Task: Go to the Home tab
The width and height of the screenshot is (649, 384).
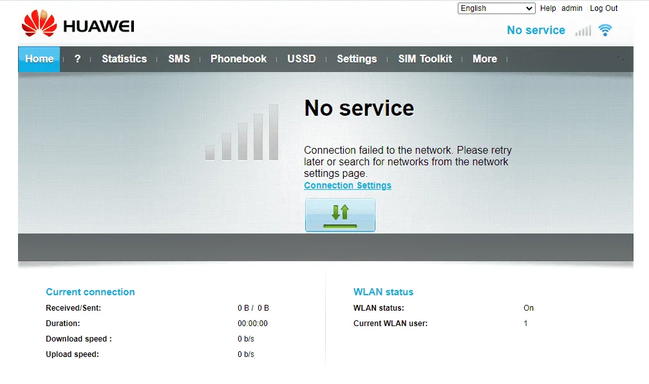Action: (x=39, y=59)
